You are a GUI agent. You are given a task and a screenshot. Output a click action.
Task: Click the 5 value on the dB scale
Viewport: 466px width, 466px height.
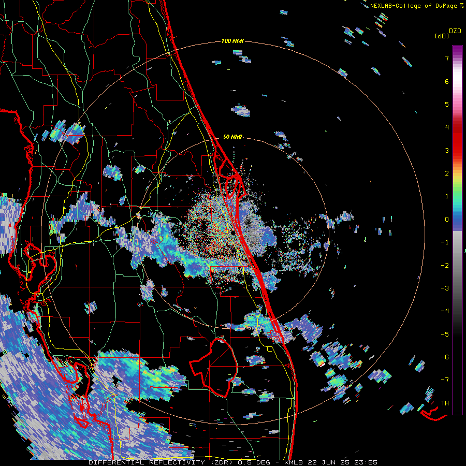click(447, 104)
